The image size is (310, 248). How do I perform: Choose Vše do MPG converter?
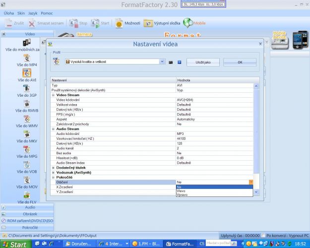(27, 149)
